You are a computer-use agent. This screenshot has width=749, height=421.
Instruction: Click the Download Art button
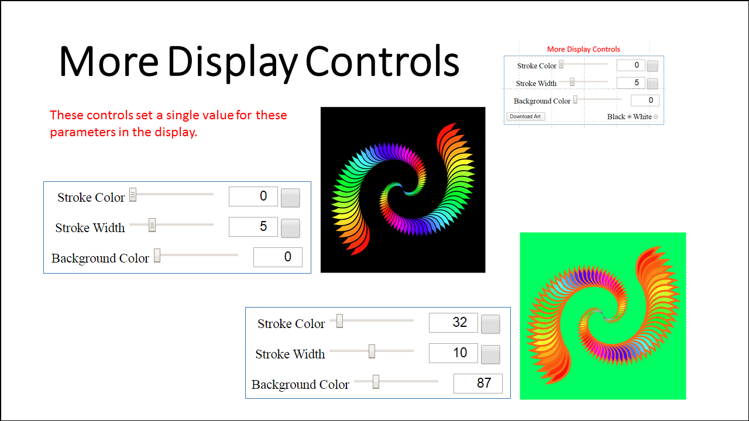click(525, 116)
